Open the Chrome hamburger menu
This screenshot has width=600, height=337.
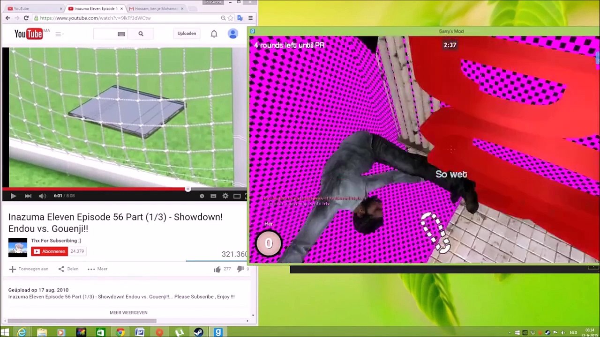click(x=250, y=18)
